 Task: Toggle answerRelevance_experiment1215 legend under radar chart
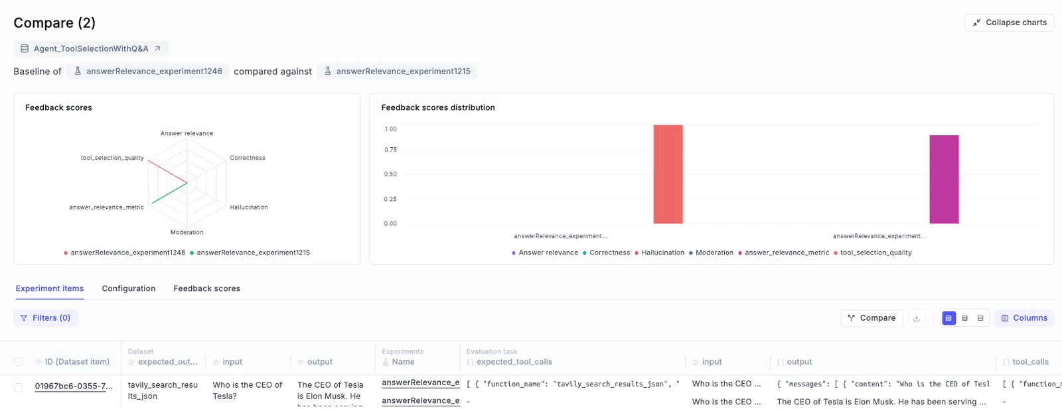click(x=250, y=253)
